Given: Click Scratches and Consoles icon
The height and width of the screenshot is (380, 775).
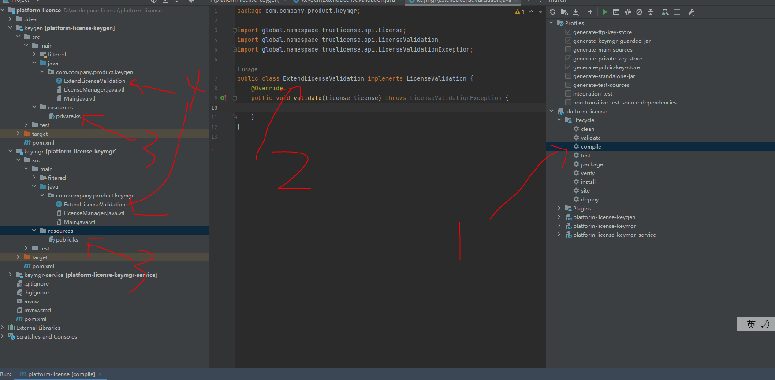Looking at the screenshot, I should coord(11,336).
